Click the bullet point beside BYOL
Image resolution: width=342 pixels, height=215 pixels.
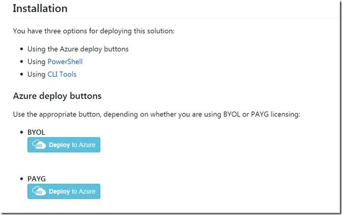point(21,133)
